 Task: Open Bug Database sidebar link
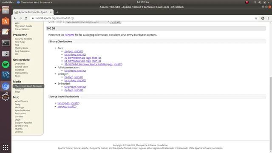pyautogui.click(x=22, y=51)
